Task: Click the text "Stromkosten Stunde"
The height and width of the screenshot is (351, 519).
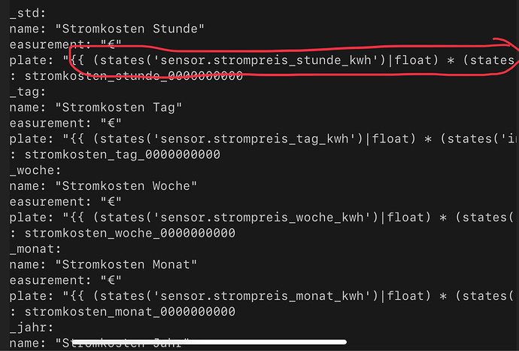Action: click(x=130, y=29)
